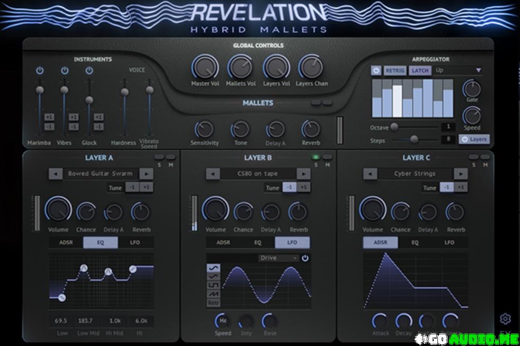Toggle arpeggiator LATCH

tap(420, 70)
